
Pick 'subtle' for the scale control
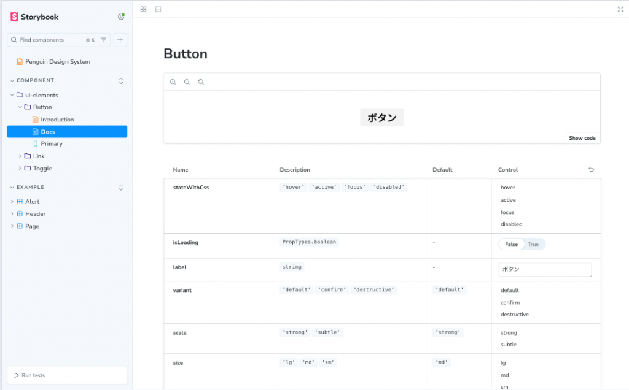[x=509, y=345]
